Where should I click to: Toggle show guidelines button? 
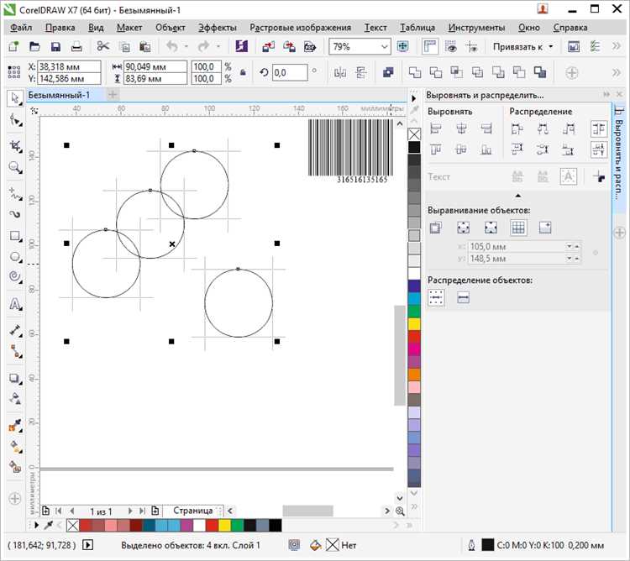pyautogui.click(x=472, y=46)
